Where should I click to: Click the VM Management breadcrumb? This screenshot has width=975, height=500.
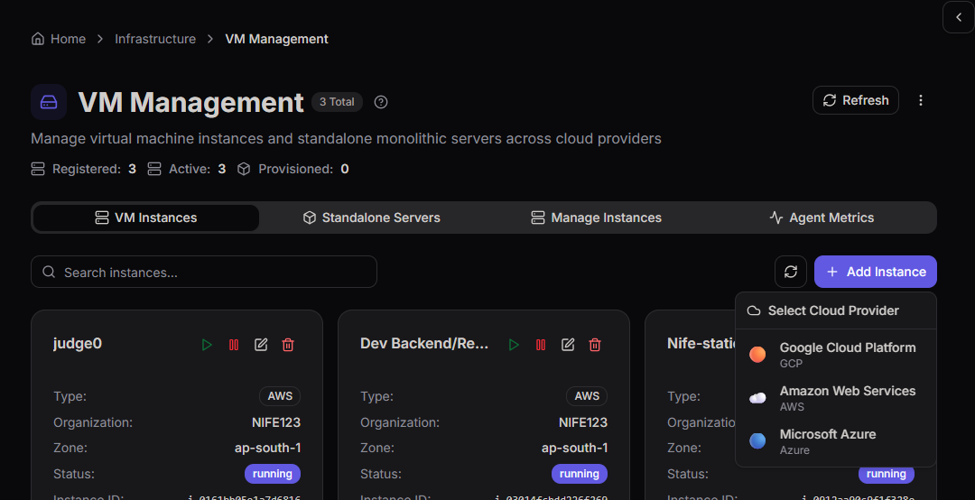tap(277, 39)
